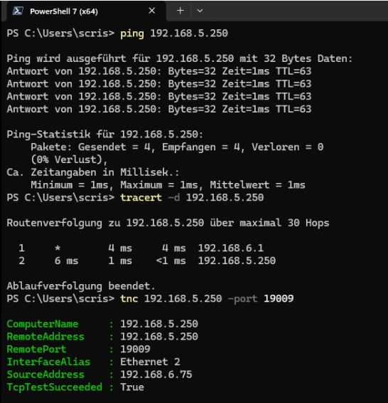Click the RemotePort label
Viewport: 388px width, 403px height.
tap(36, 350)
